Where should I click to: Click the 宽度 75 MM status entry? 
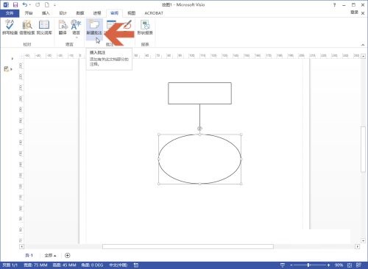35,265
